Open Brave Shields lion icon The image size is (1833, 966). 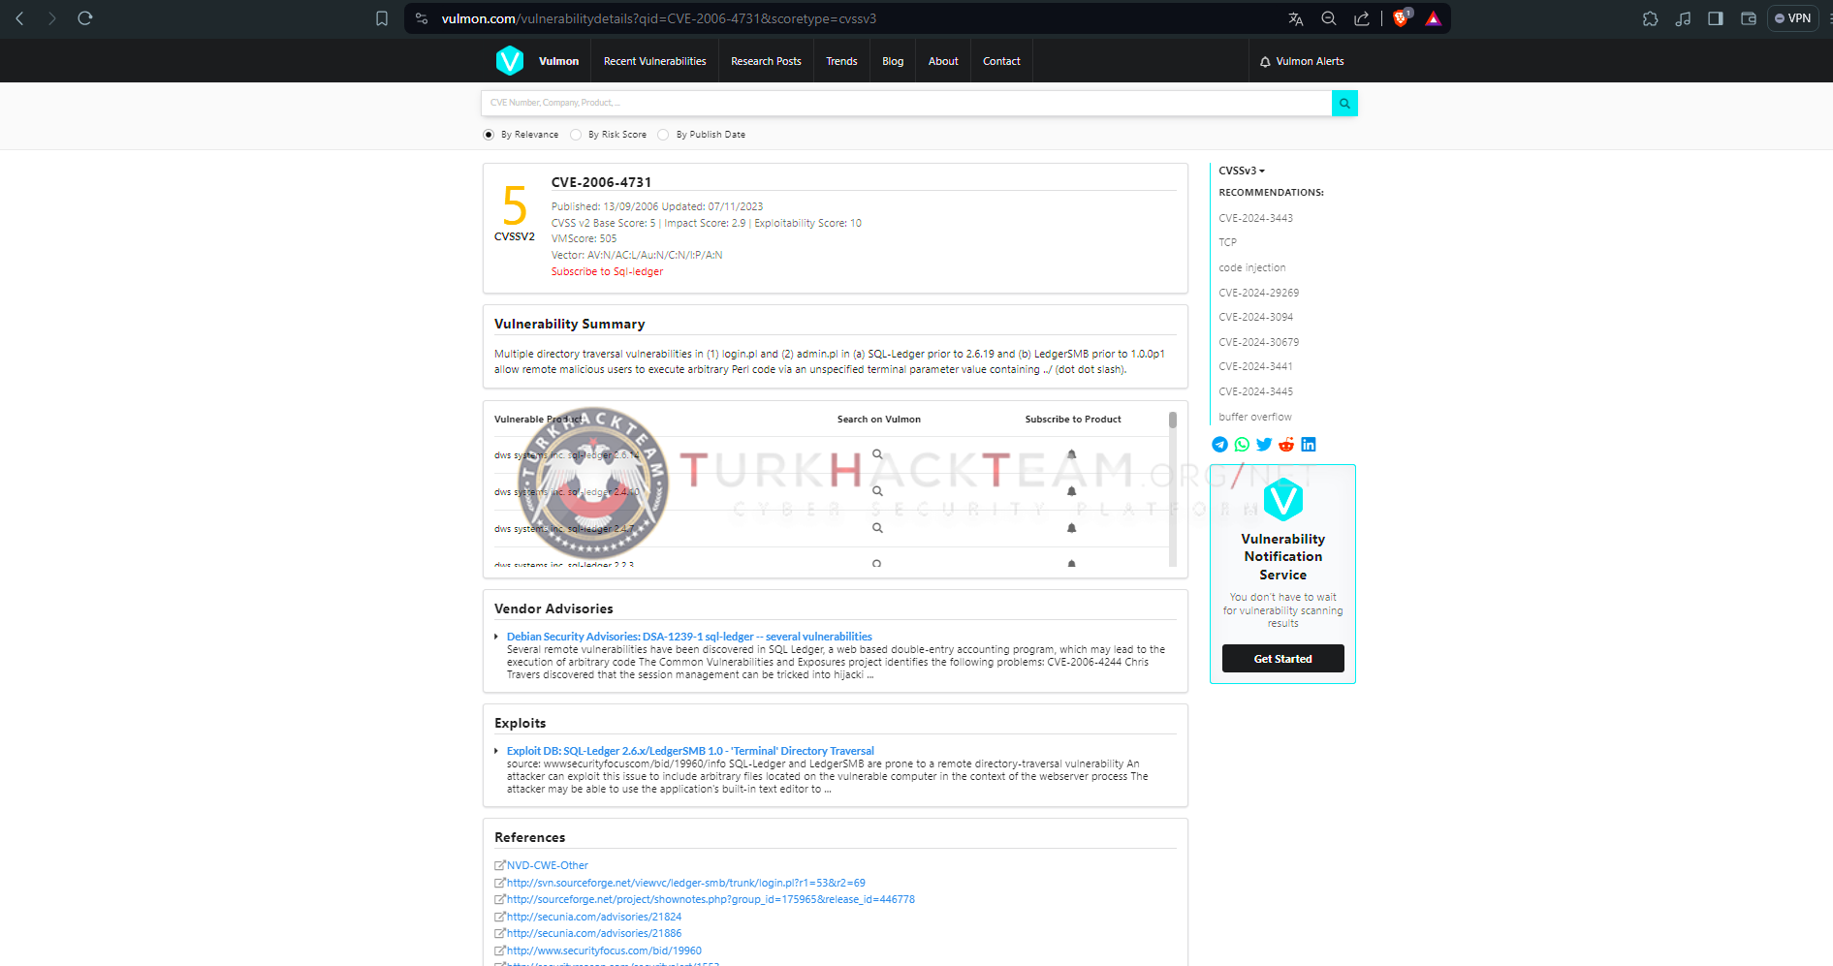tap(1402, 17)
